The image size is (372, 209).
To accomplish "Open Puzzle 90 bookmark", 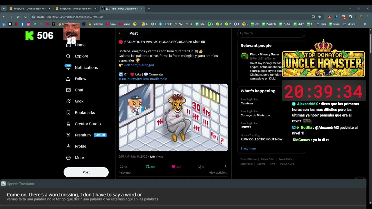I will point(269,24).
